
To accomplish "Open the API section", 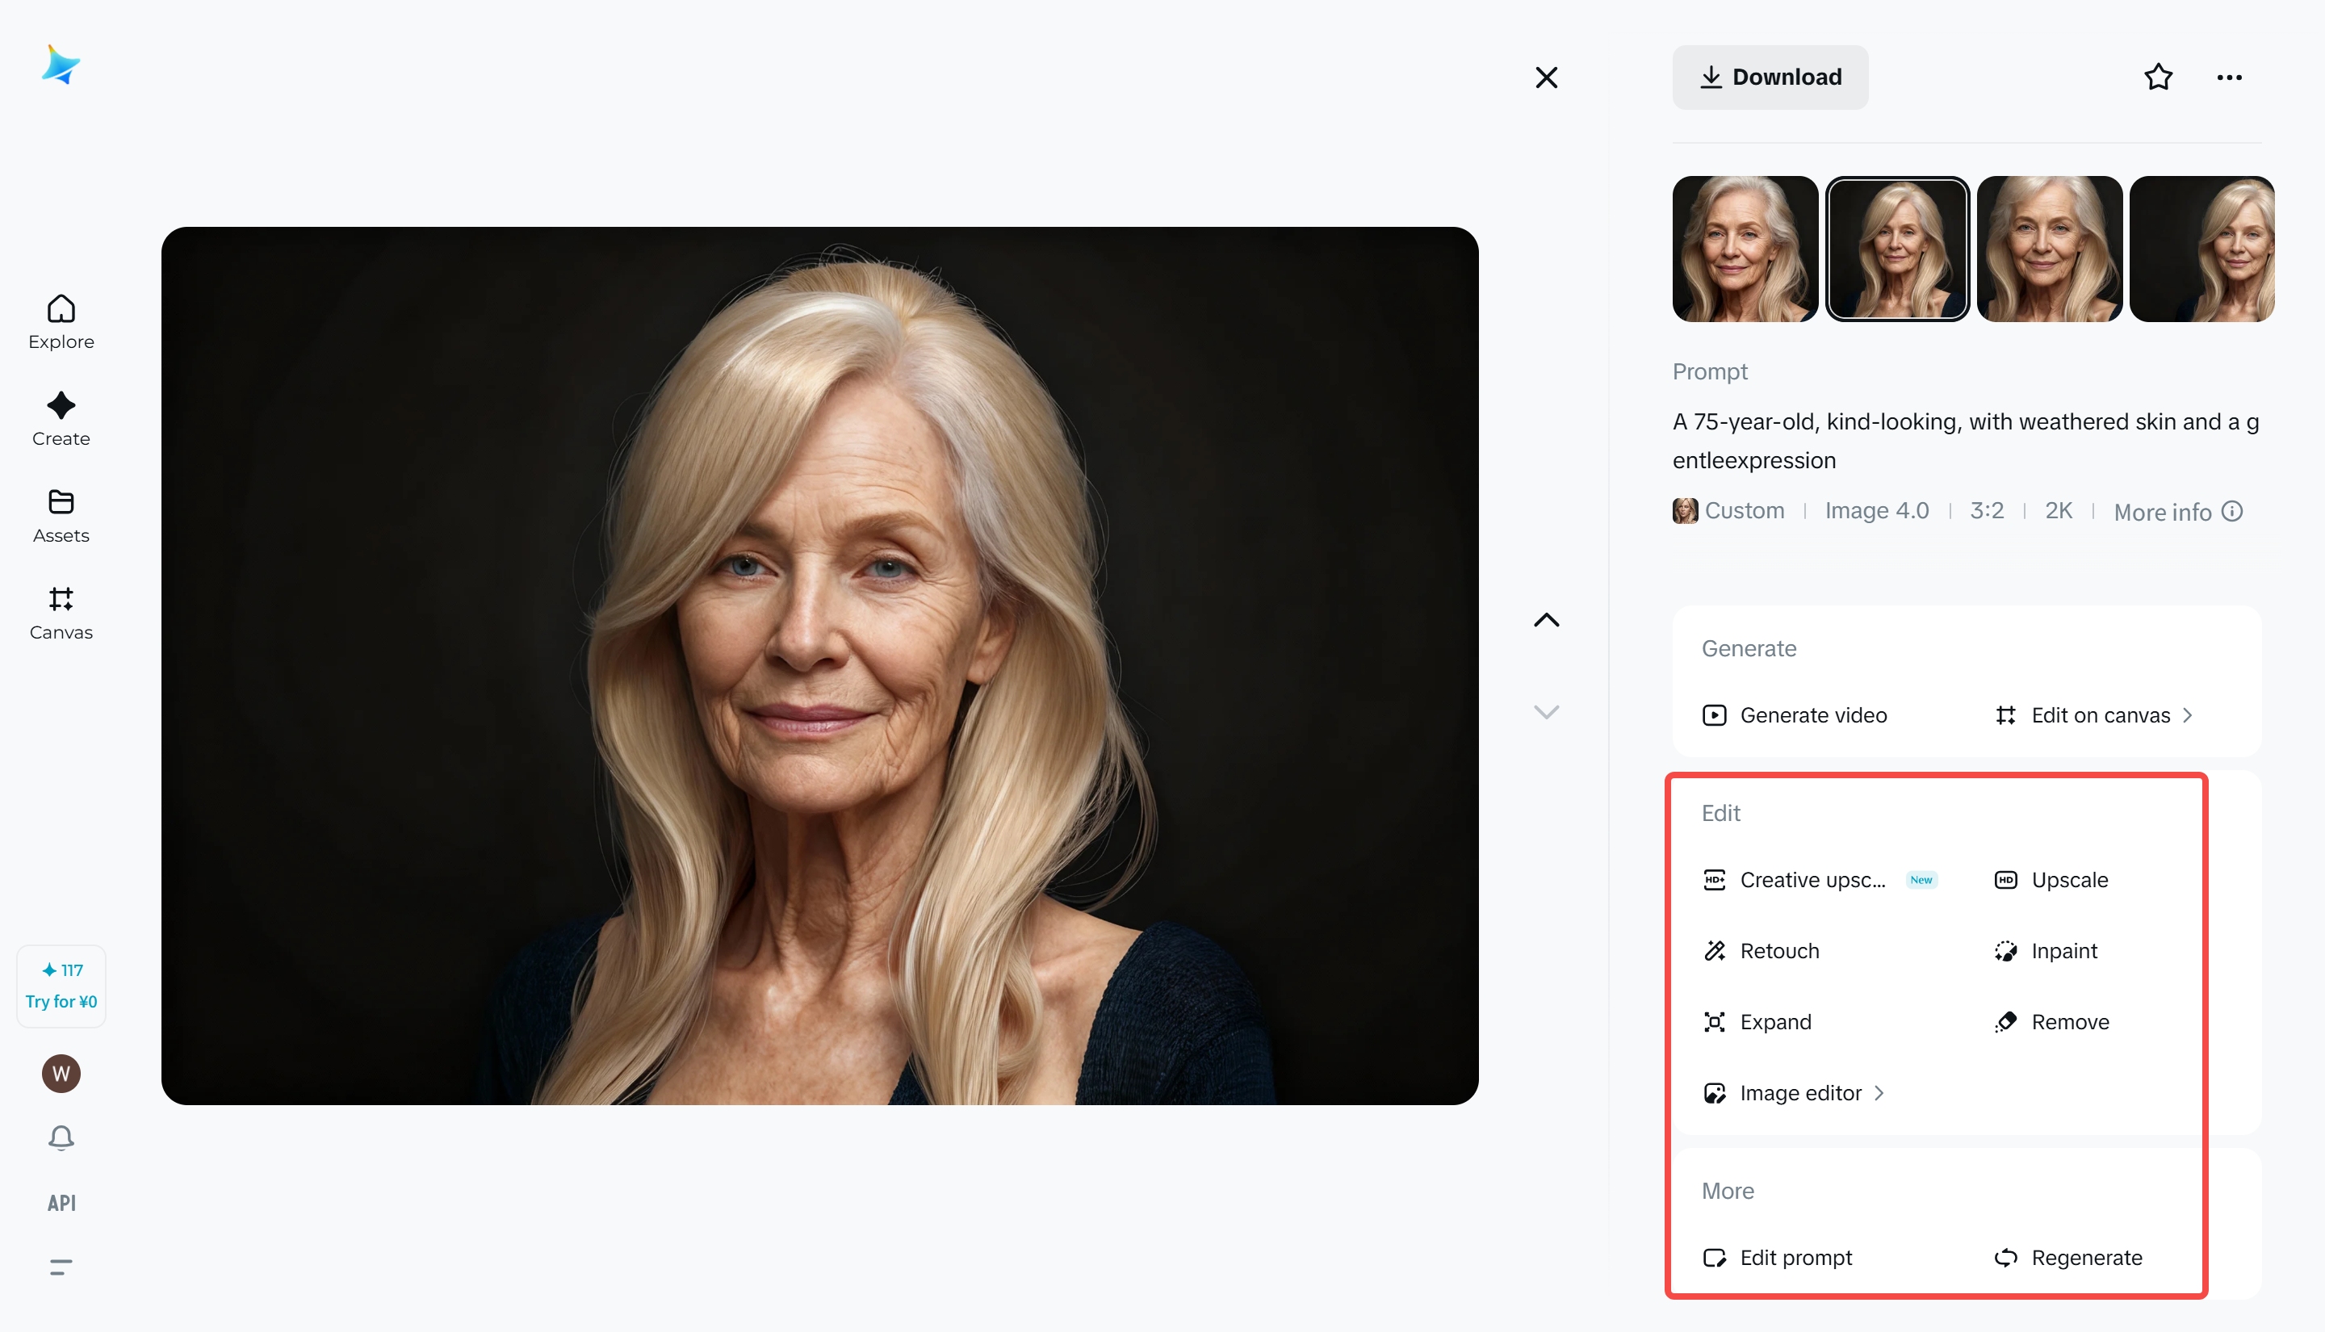I will [x=61, y=1202].
